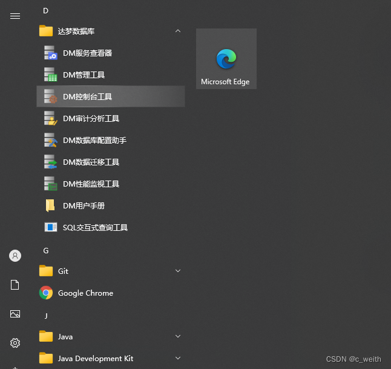This screenshot has width=391, height=369.
Task: Click the Git folder name
Action: click(63, 271)
